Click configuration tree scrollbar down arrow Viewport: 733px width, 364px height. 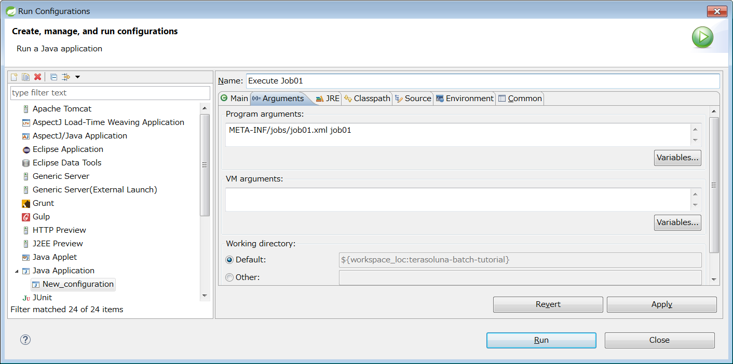pos(205,296)
